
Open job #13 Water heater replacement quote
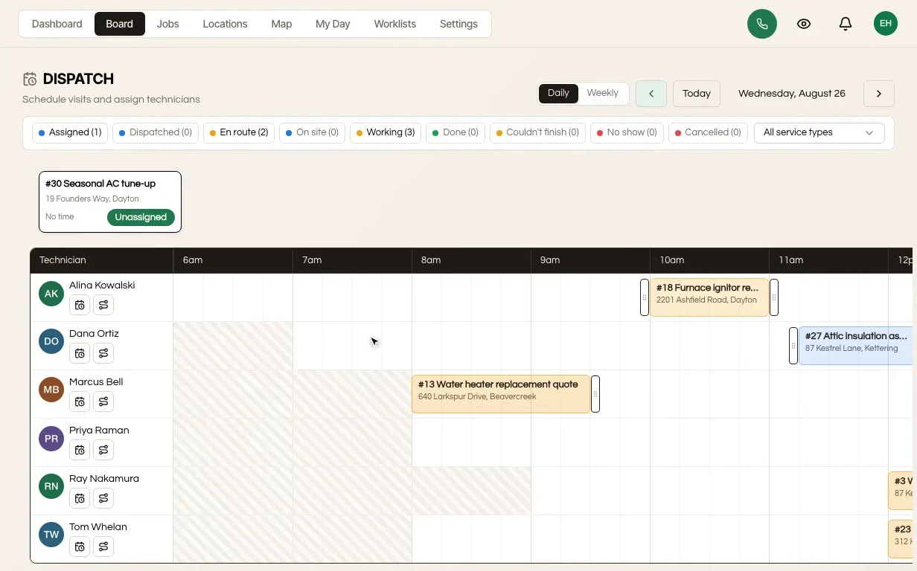pyautogui.click(x=501, y=394)
